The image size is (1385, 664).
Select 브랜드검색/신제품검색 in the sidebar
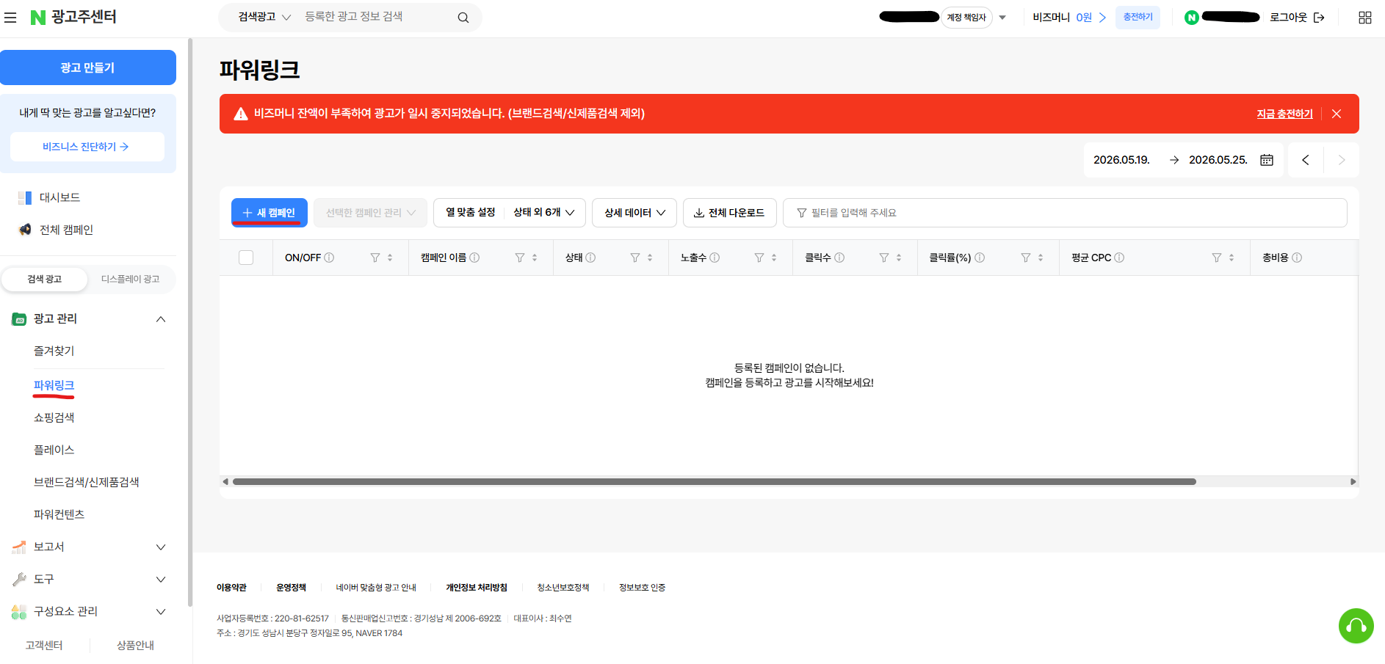click(87, 482)
